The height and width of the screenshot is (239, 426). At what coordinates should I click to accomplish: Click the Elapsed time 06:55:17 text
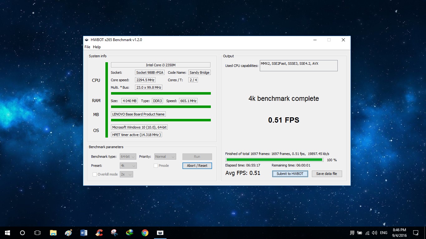coord(243,166)
